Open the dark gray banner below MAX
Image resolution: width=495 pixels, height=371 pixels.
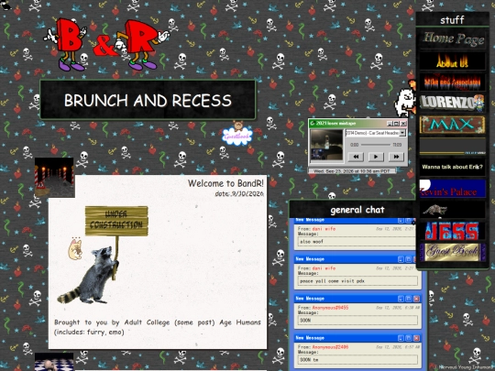(x=453, y=146)
